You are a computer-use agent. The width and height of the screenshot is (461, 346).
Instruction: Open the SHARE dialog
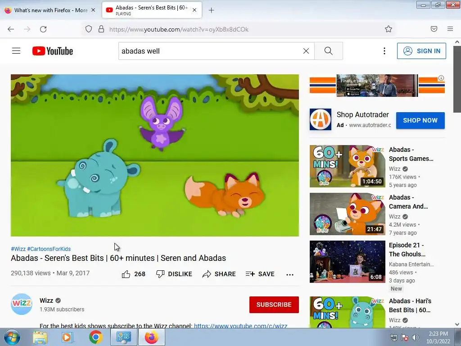coord(219,274)
